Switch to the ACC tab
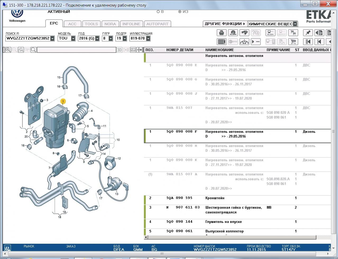The width and height of the screenshot is (338, 259). point(72,24)
